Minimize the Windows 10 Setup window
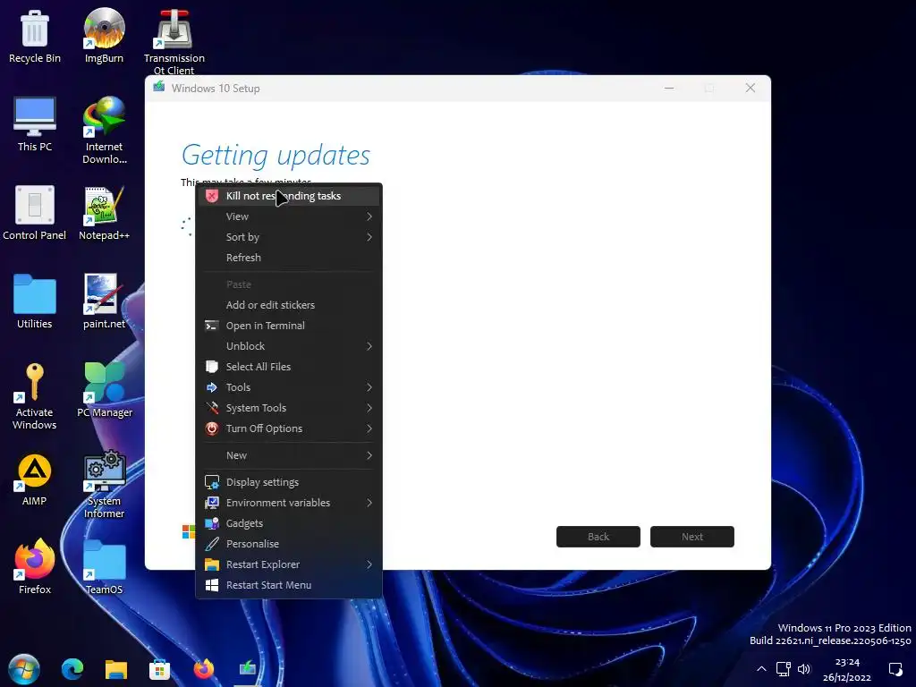This screenshot has height=687, width=916. point(669,89)
